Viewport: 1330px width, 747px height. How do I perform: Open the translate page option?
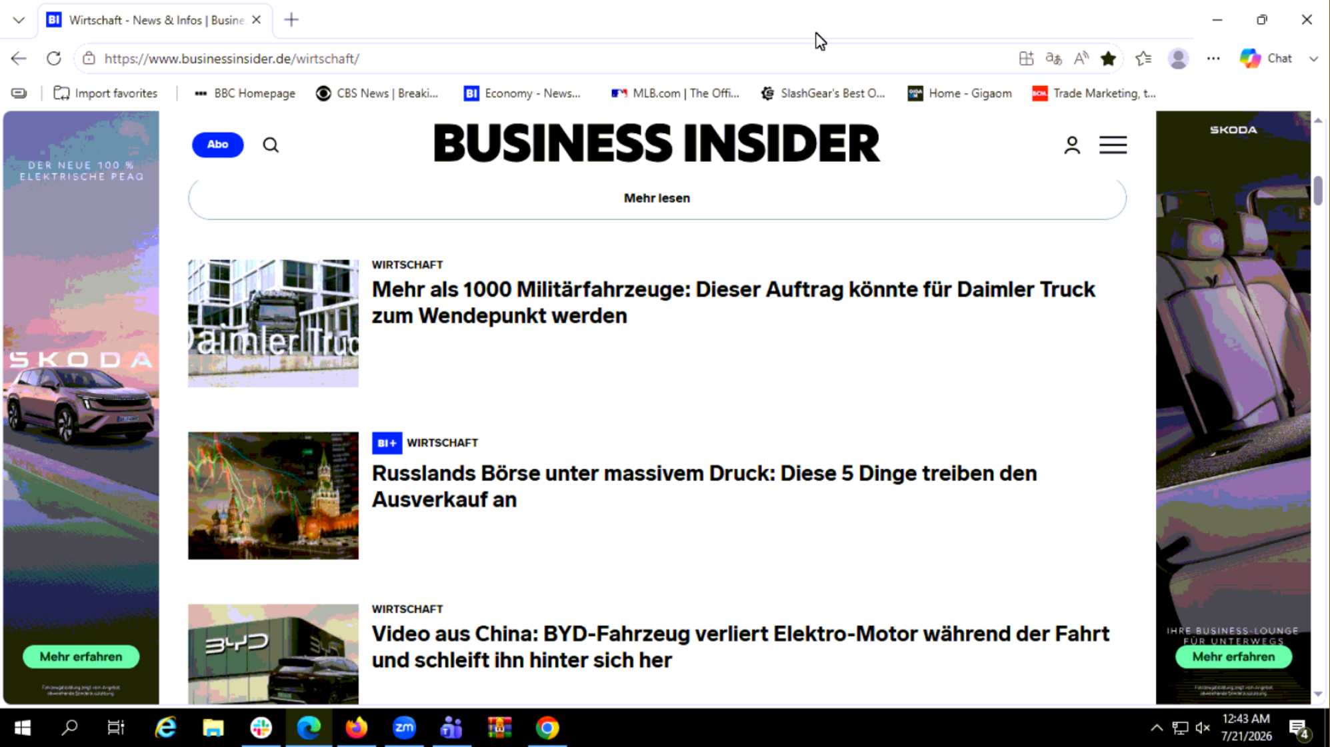tap(1053, 59)
